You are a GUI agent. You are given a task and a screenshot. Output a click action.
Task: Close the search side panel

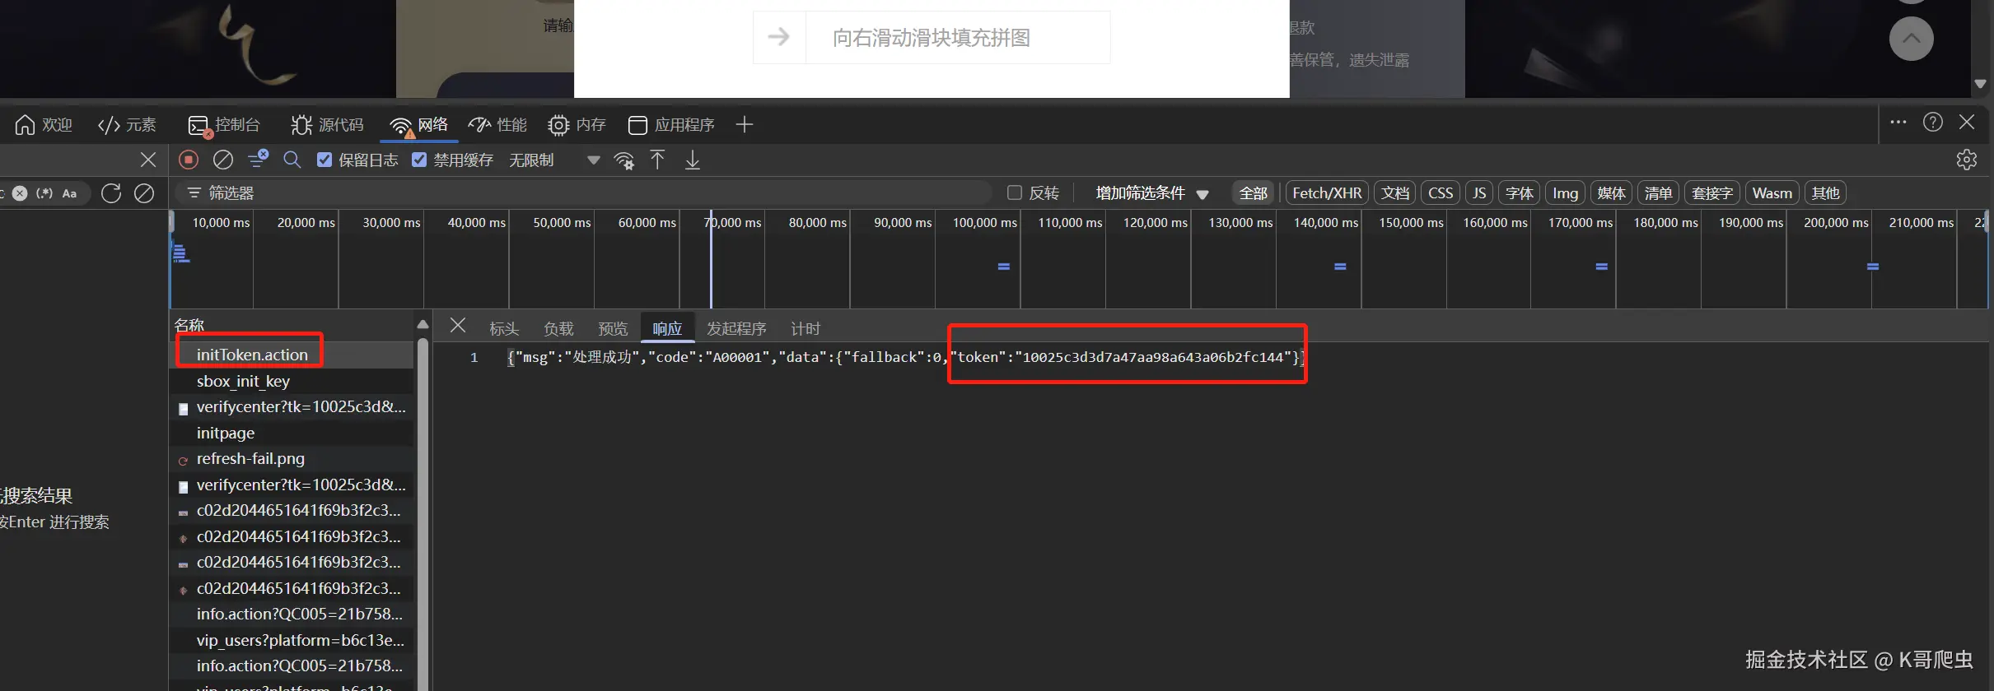point(148,160)
